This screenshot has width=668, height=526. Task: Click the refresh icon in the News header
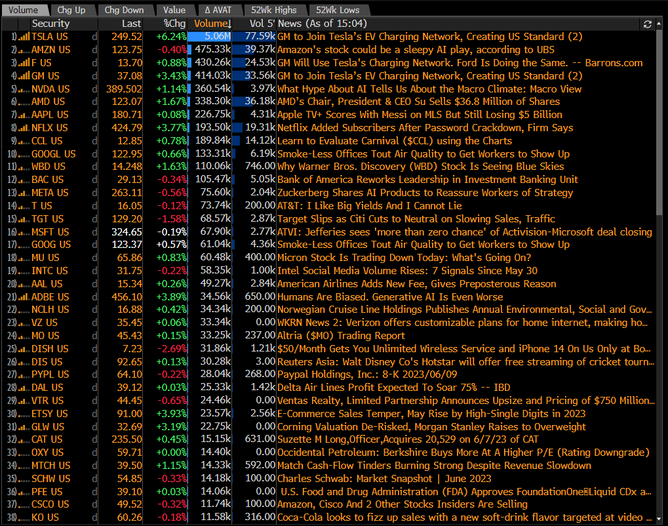pyautogui.click(x=648, y=24)
